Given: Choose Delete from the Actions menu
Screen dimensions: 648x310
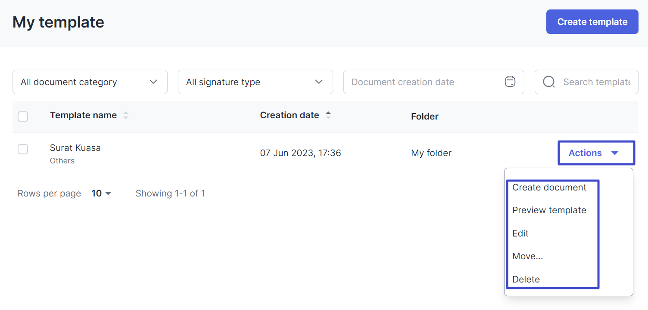Looking at the screenshot, I should click(x=526, y=279).
